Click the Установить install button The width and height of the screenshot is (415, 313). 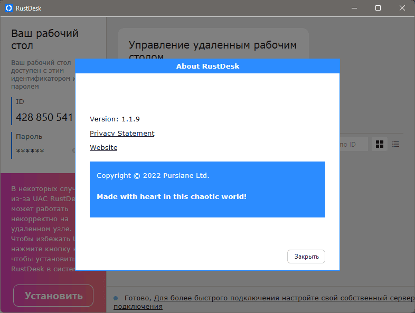[x=53, y=296]
